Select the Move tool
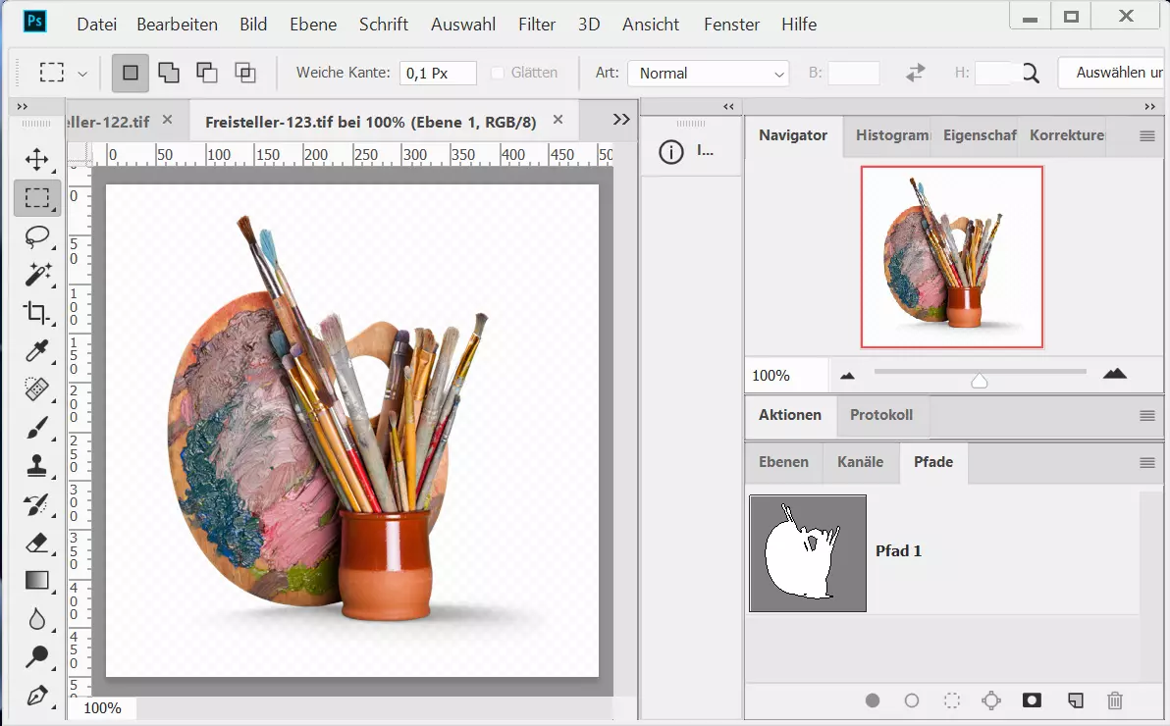This screenshot has width=1170, height=726. (x=37, y=160)
